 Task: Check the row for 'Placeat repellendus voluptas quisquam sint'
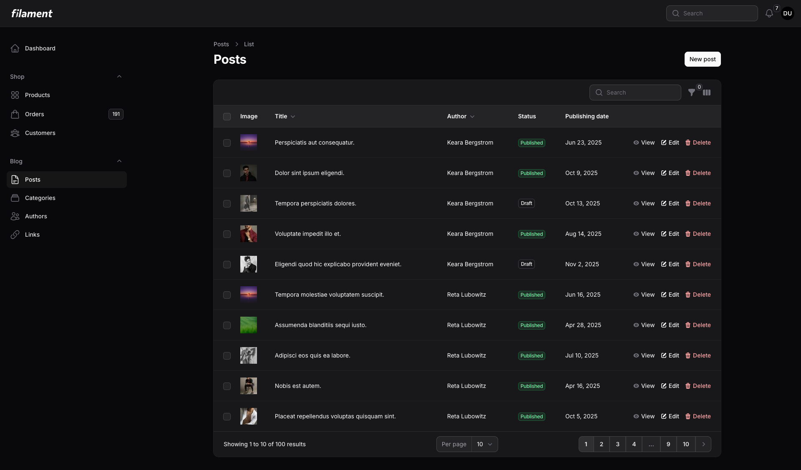(x=227, y=417)
